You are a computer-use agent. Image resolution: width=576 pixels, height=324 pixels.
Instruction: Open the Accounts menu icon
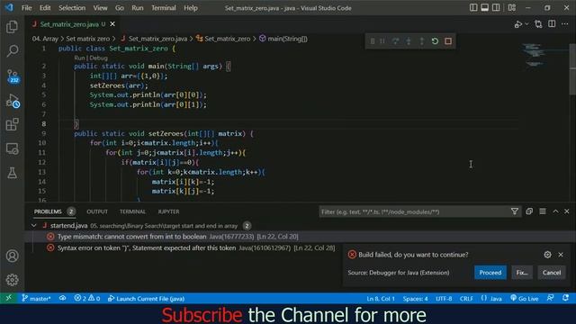(12, 256)
